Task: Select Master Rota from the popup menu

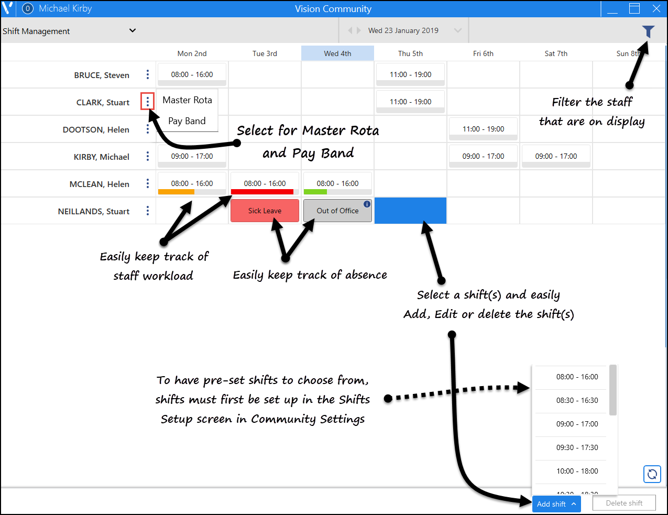Action: click(187, 100)
